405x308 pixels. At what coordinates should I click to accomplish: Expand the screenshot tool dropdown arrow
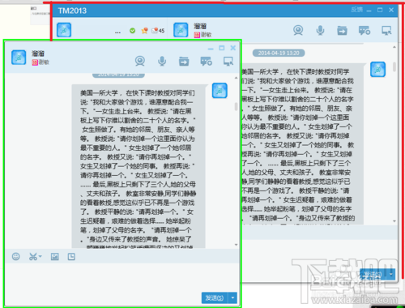40,256
